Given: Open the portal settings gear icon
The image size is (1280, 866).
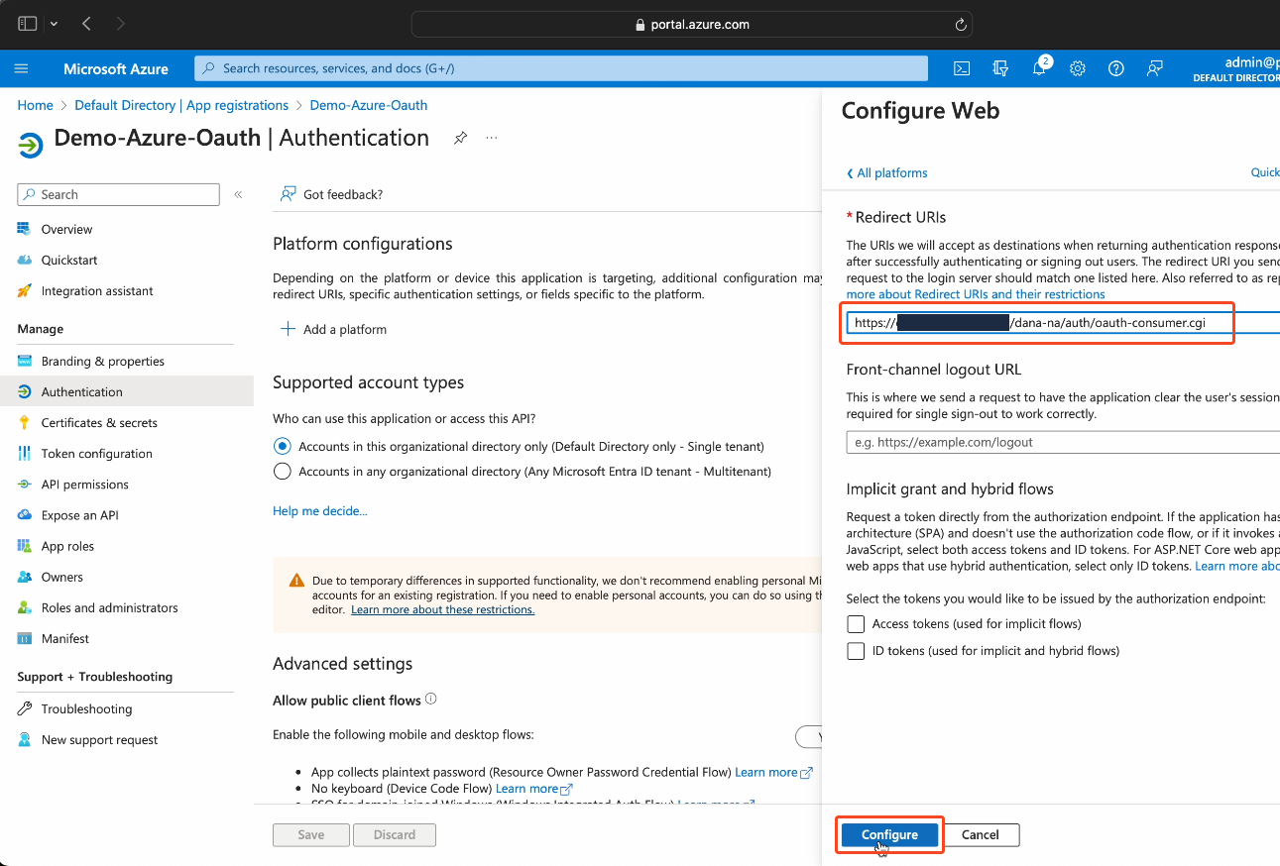Looking at the screenshot, I should 1078,68.
